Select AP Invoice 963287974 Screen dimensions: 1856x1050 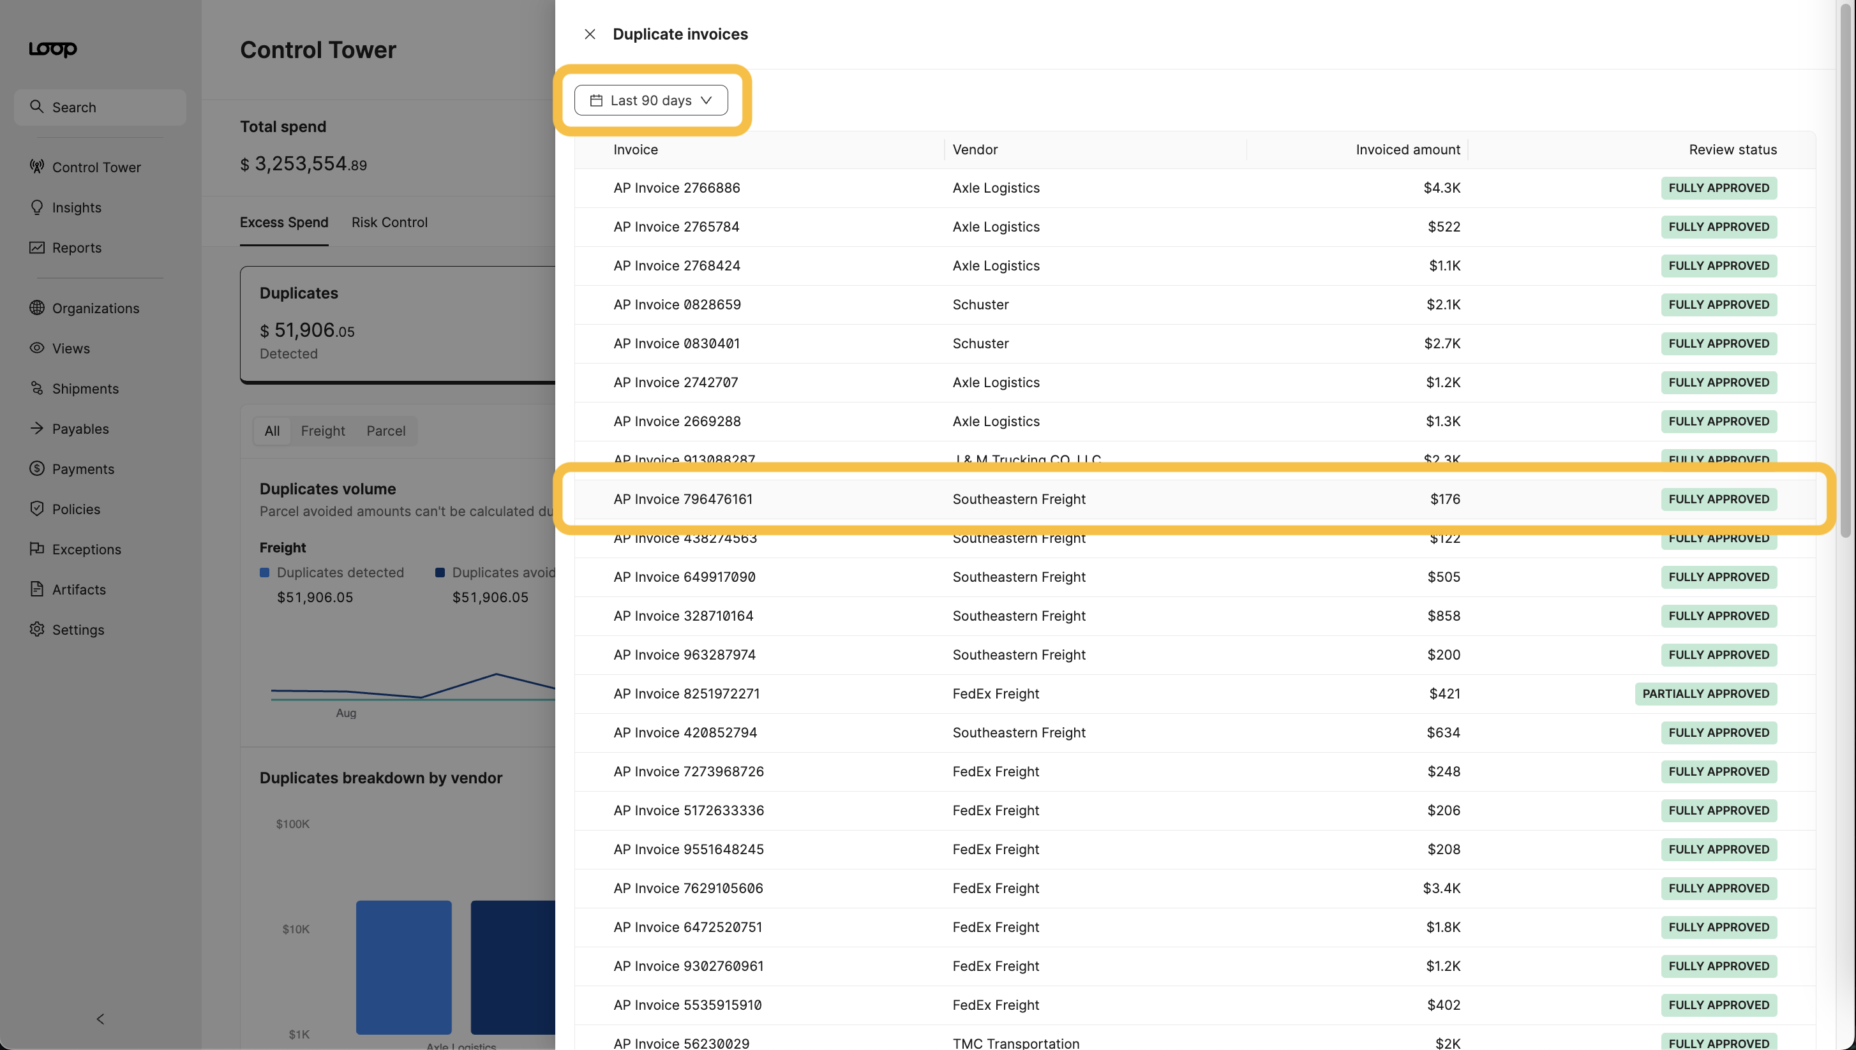(x=1195, y=656)
